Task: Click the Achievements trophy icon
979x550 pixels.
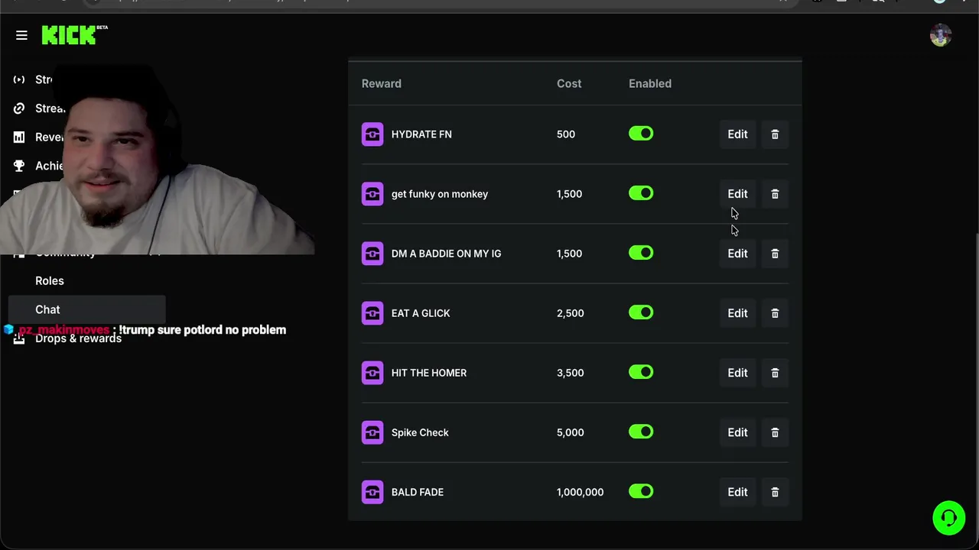Action: (19, 166)
